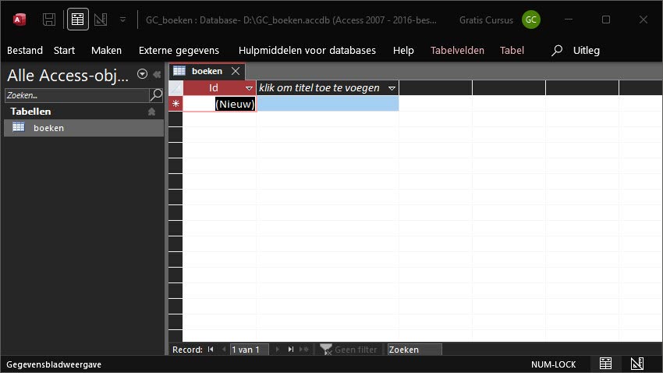This screenshot has height=373, width=663.
Task: Click the magnifier icon in navigation search
Action: 156,95
